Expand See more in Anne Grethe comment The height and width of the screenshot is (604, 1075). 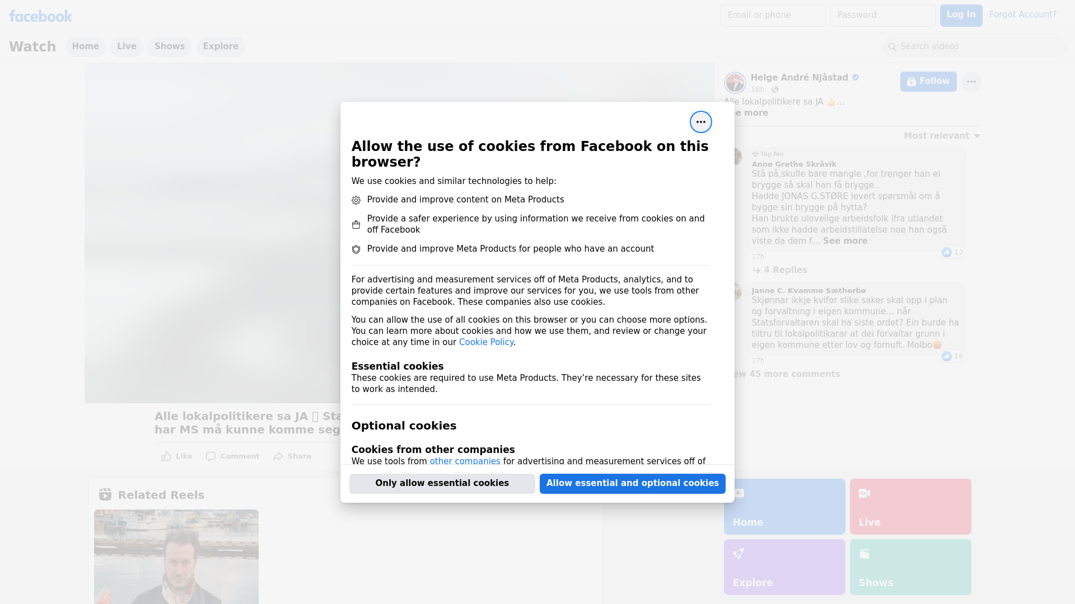click(845, 241)
